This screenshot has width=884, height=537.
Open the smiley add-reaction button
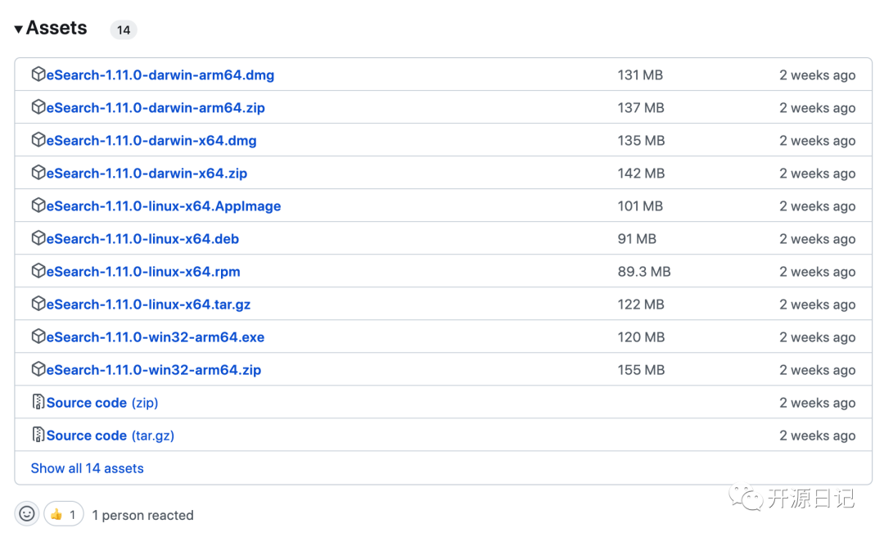[26, 513]
